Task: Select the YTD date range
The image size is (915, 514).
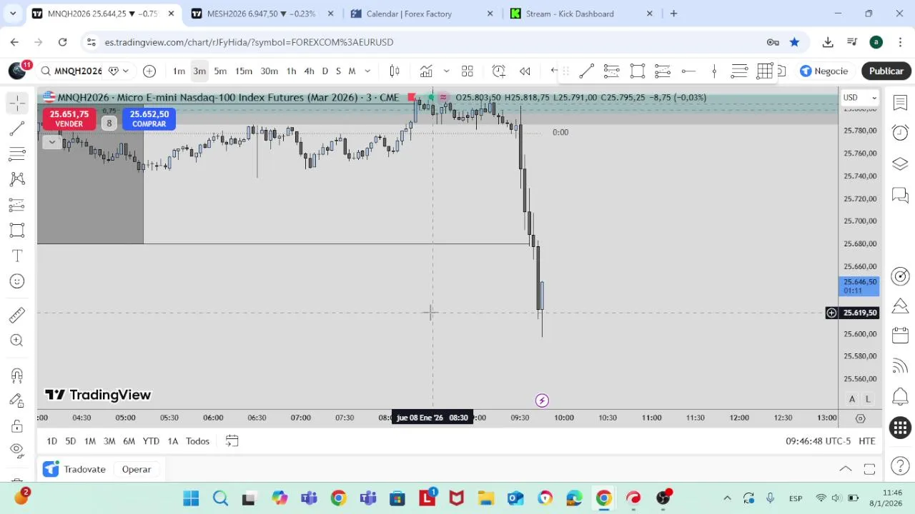Action: click(151, 441)
